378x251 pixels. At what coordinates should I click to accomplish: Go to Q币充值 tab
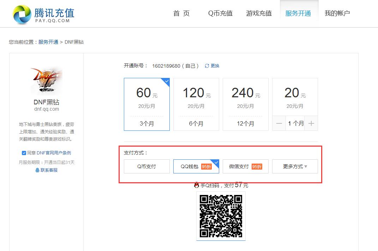click(x=220, y=13)
